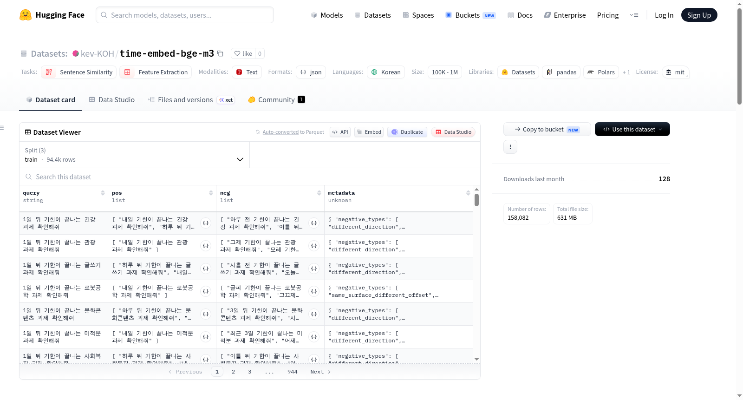
Task: Go to Datasets in the top navigation
Action: tap(372, 15)
